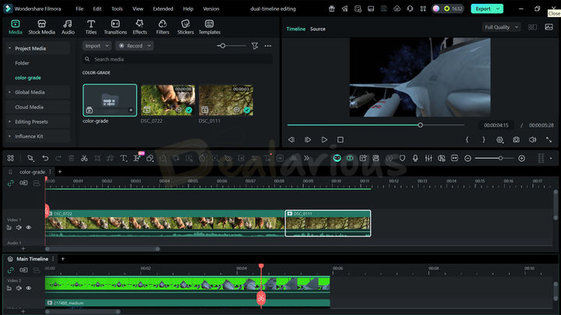The height and width of the screenshot is (315, 561).
Task: Open the Import dropdown
Action: click(x=97, y=46)
